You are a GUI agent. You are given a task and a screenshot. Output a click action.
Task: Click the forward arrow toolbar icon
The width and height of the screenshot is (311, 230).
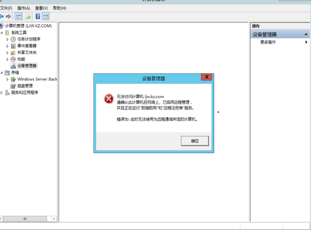click(x=8, y=17)
